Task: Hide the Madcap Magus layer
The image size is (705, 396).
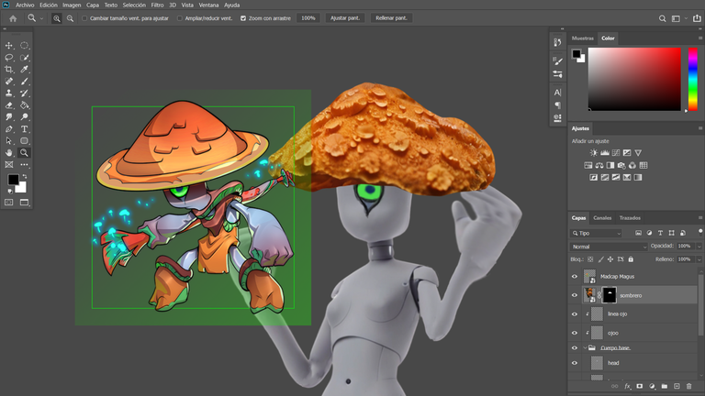Action: click(x=574, y=277)
